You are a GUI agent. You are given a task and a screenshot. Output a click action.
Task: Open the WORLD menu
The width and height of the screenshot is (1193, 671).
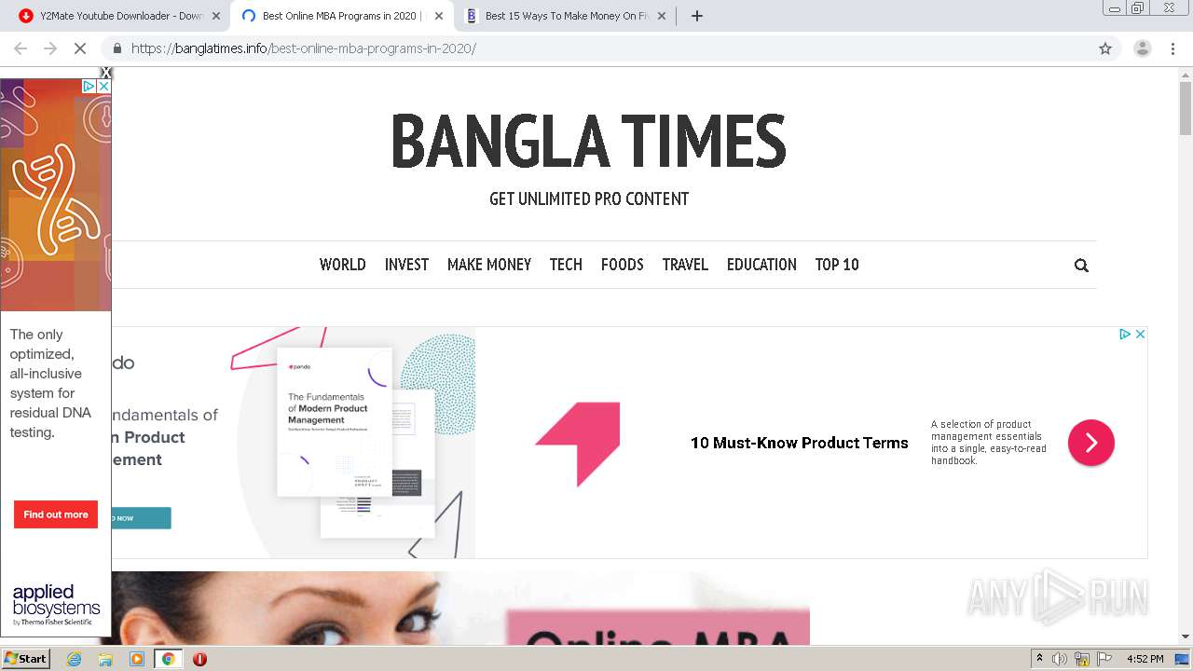coord(342,265)
